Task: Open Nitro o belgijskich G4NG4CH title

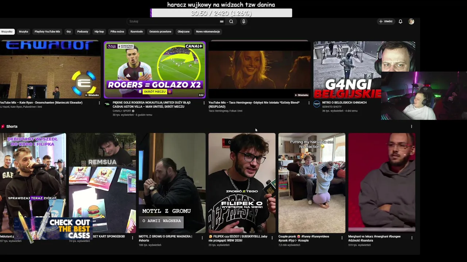Action: [344, 103]
